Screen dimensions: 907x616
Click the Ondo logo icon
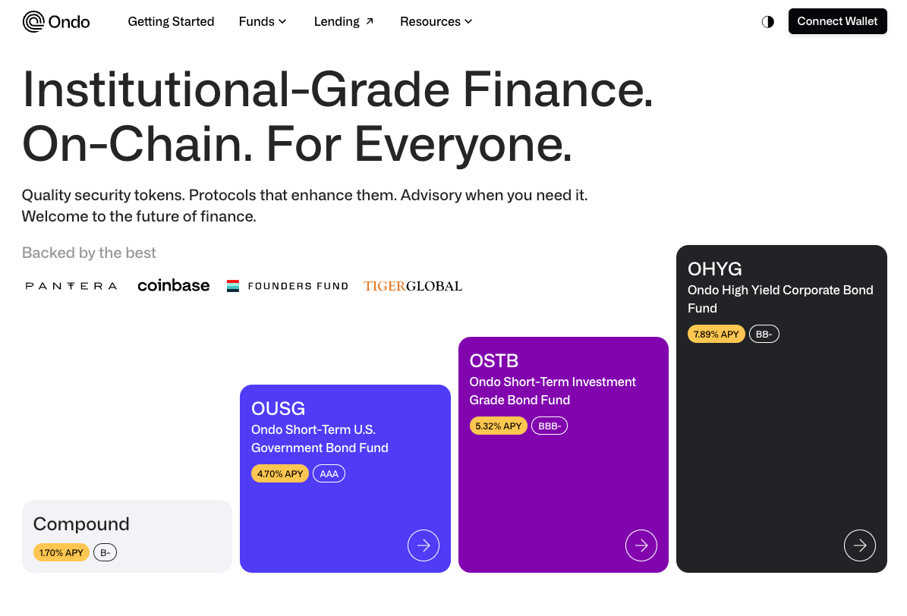click(x=34, y=21)
